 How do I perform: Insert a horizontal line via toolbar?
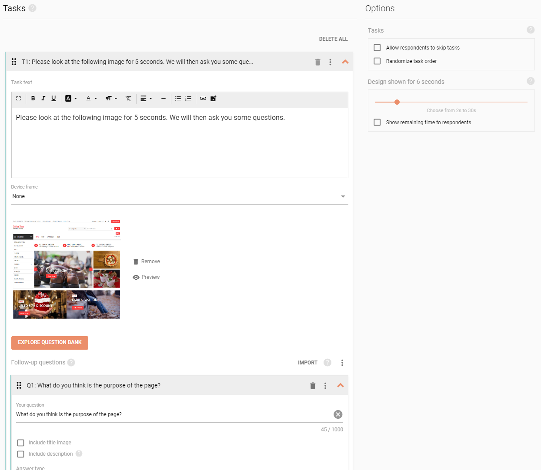(164, 99)
